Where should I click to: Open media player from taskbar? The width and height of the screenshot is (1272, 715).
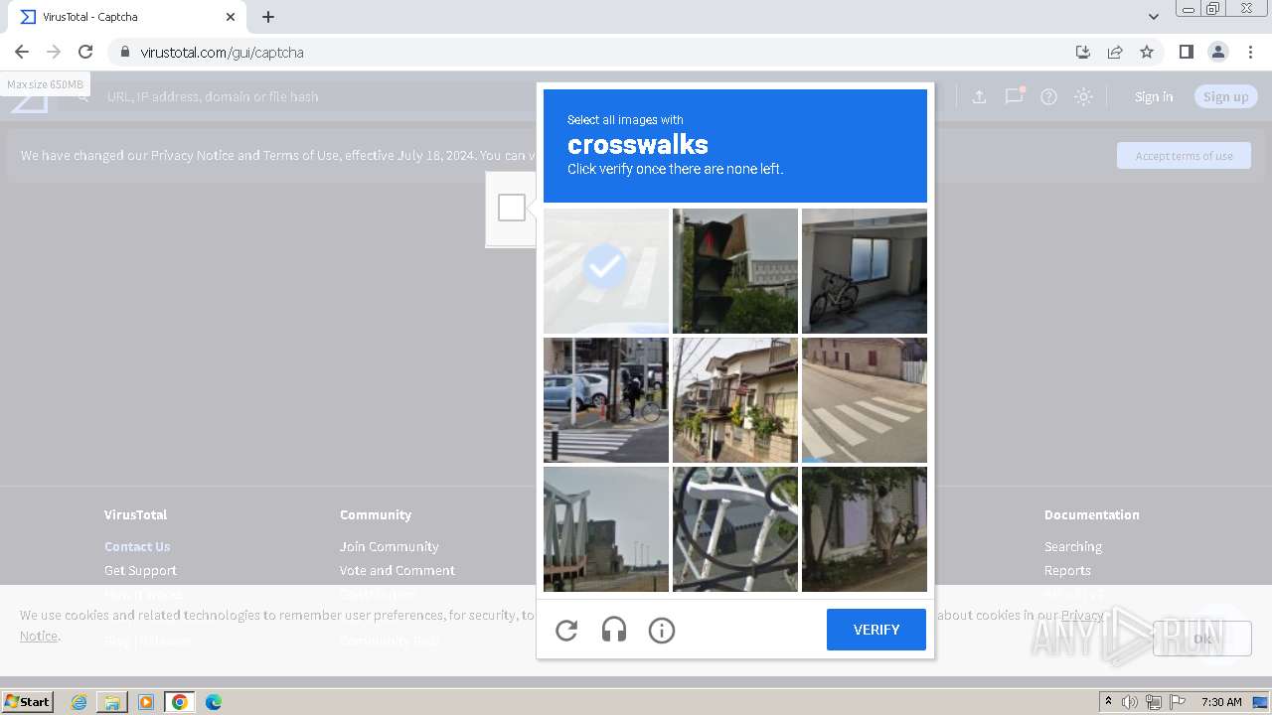click(146, 702)
